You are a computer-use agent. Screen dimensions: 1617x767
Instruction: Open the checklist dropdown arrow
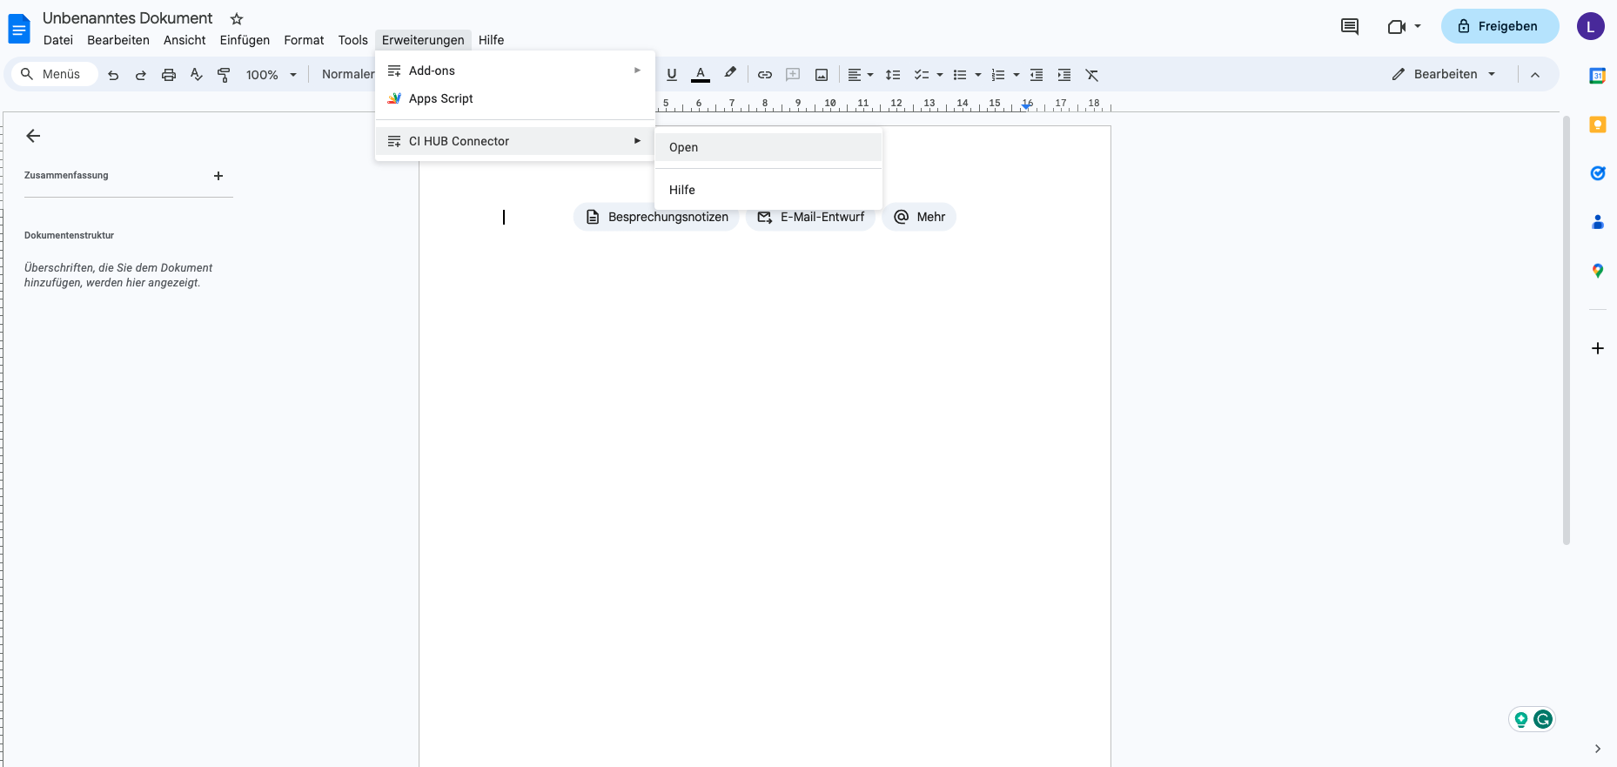point(940,75)
